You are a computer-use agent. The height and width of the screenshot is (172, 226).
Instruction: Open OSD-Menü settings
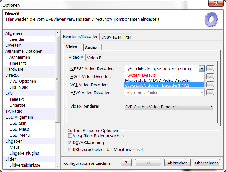pos(29,135)
